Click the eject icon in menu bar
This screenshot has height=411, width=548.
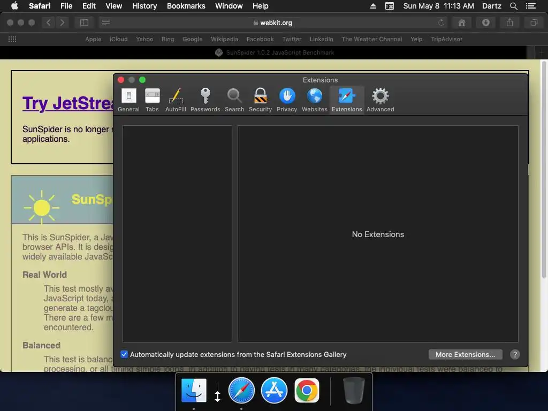[373, 6]
